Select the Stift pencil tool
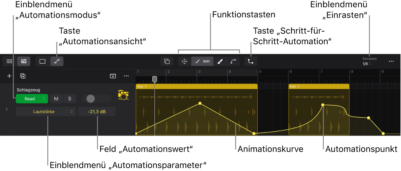Screen dimensions: 401x171 (202, 61)
